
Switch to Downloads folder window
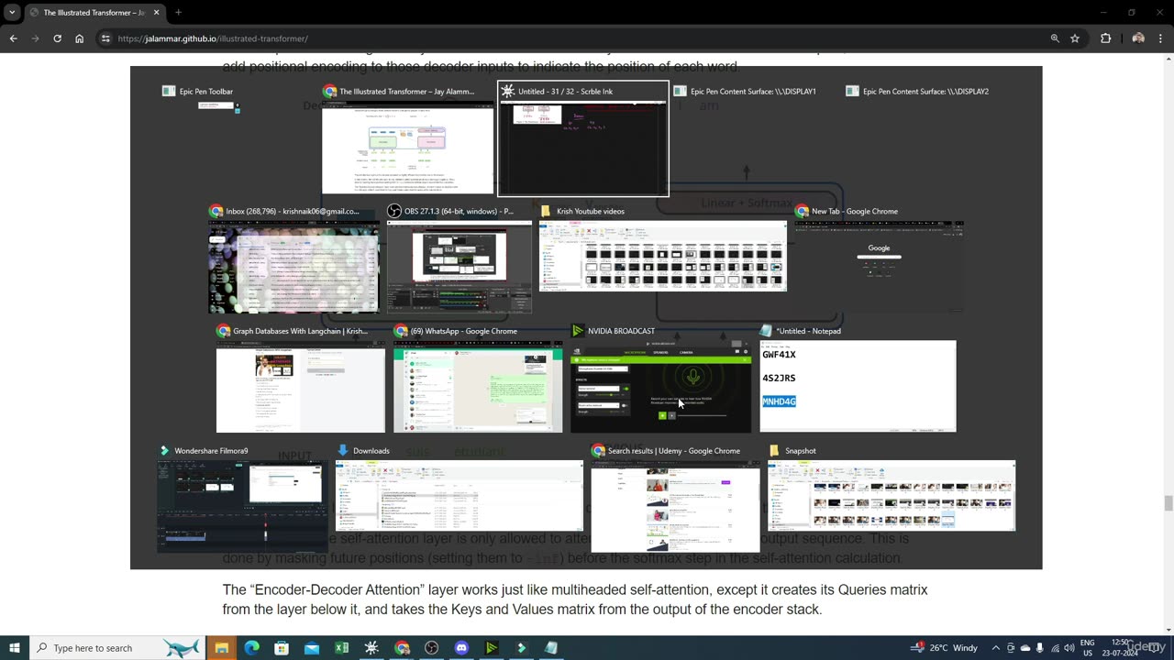[x=459, y=488]
